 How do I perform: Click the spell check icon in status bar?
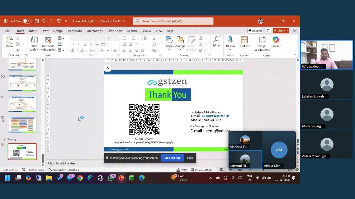(24, 170)
